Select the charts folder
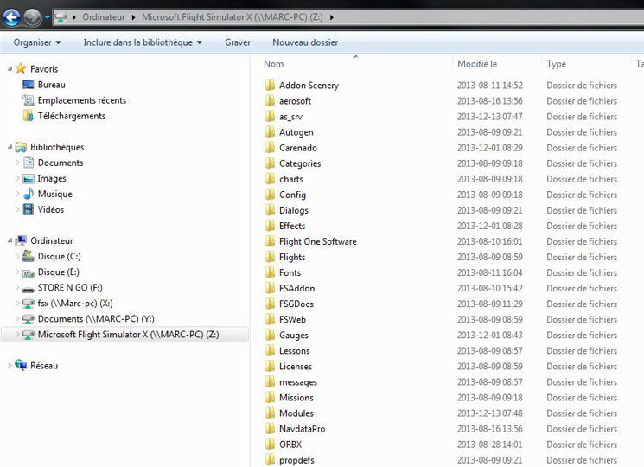This screenshot has height=467, width=644. point(290,179)
